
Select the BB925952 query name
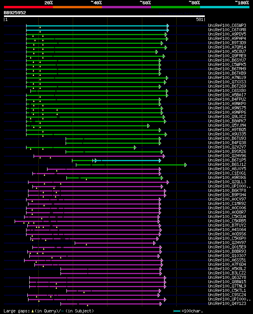tap(15, 13)
